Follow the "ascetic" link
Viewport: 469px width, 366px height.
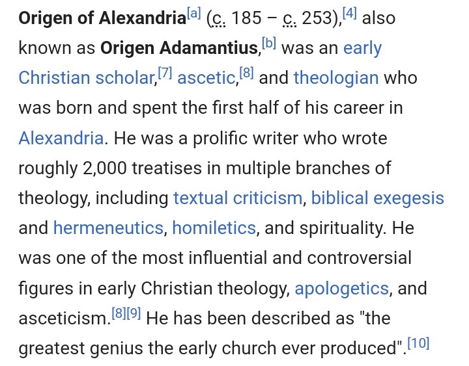tap(206, 78)
